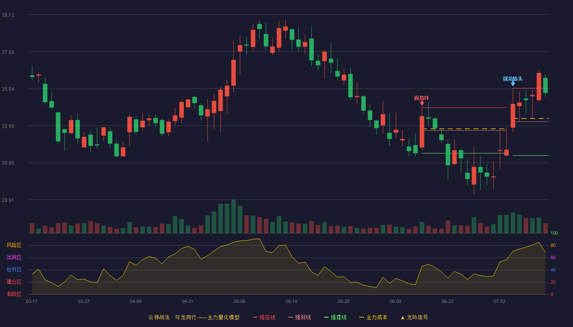Screen dimensions: 573x327
Task: Click the blue 40 indicator scale value
Action: coord(553,270)
